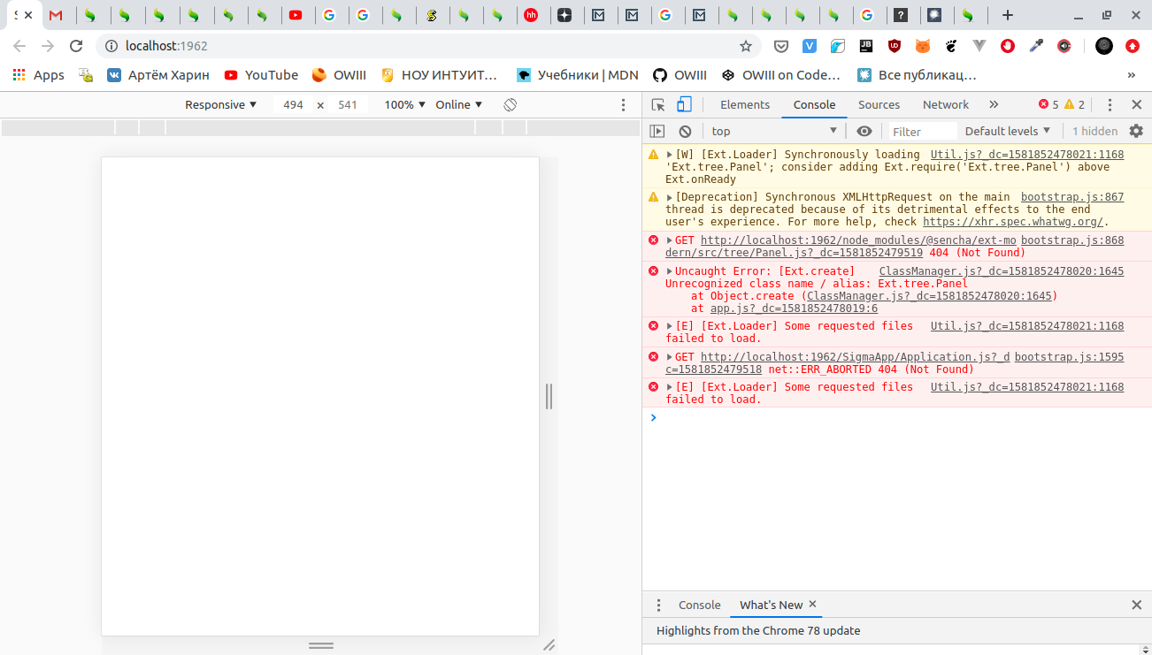Viewport: 1152px width, 655px height.
Task: Open the eyedropper color picker extension
Action: pos(1036,46)
